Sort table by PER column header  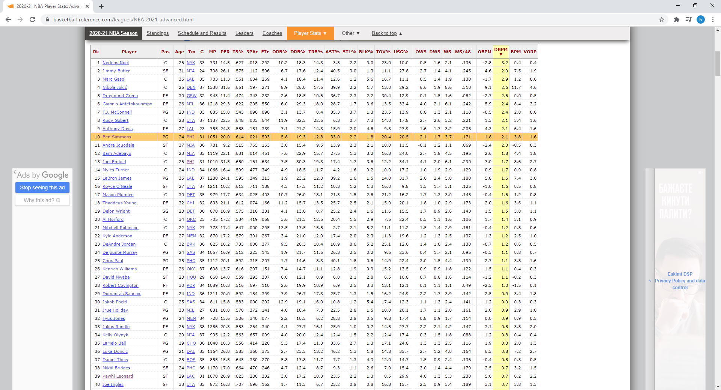pos(225,52)
